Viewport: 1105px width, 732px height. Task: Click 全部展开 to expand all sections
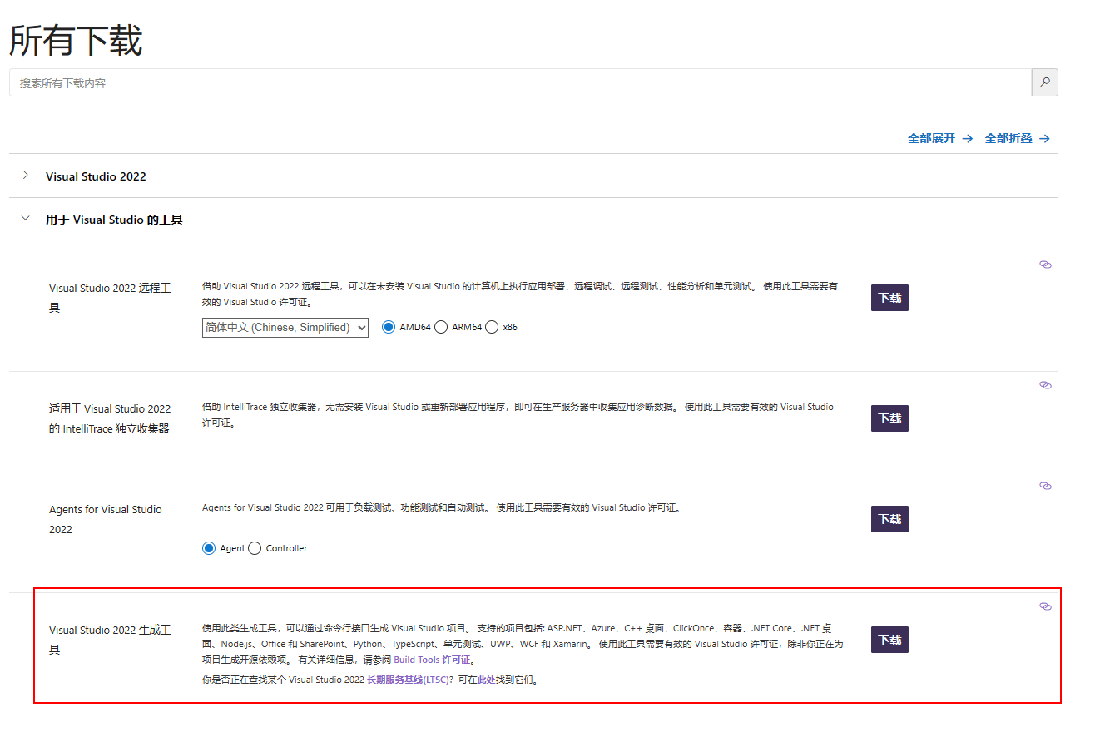(940, 138)
